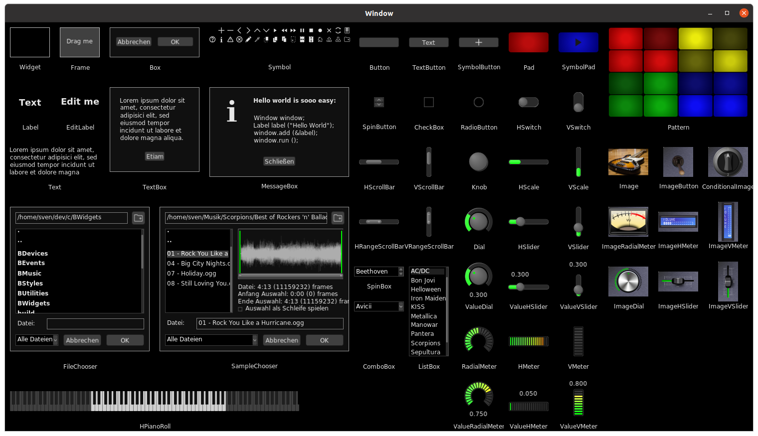Screen dimensions: 758x436
Task: Click Schließen in the MessageBox
Action: click(x=279, y=161)
